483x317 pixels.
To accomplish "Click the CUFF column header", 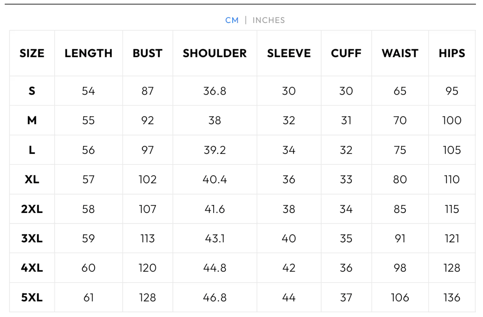I will (346, 53).
